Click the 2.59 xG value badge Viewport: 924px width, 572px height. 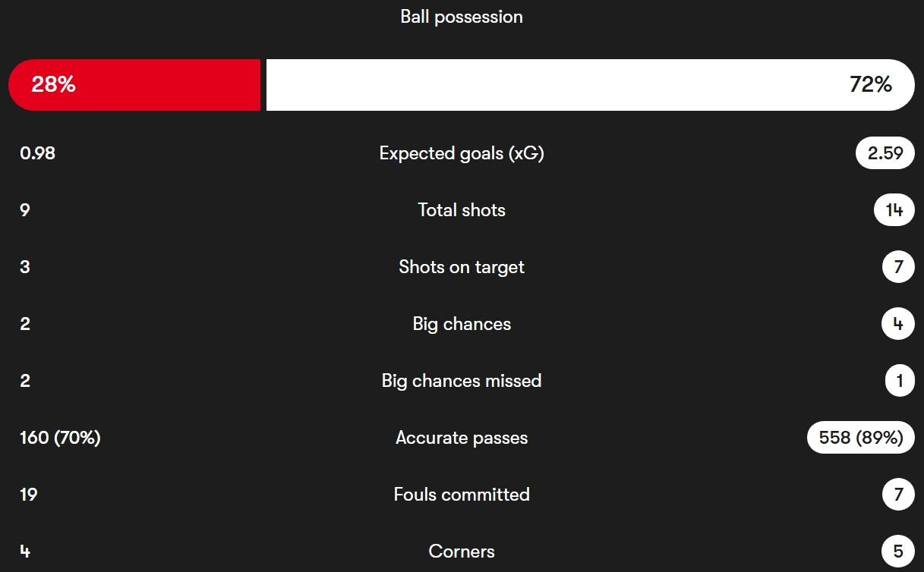pos(885,153)
